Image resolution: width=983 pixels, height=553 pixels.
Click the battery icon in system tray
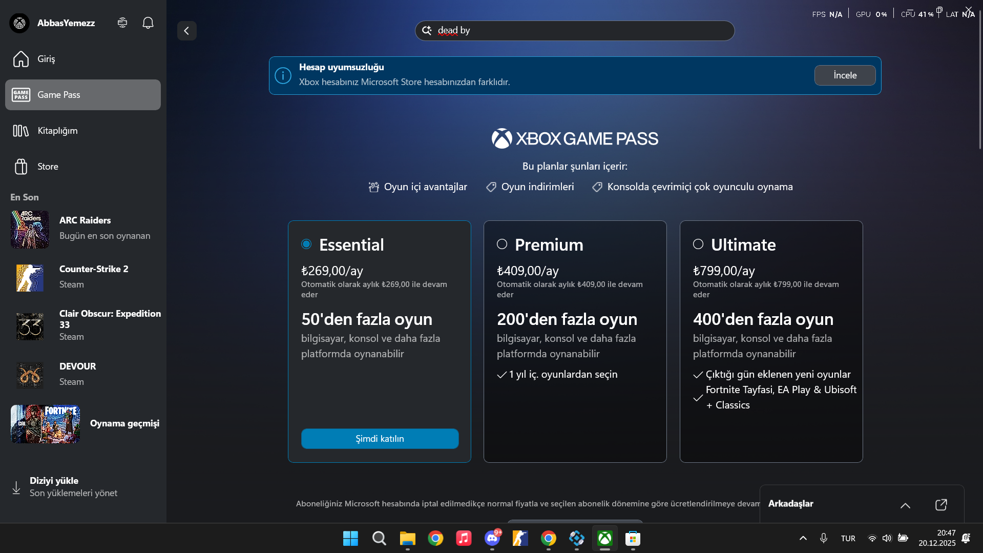[x=903, y=538]
